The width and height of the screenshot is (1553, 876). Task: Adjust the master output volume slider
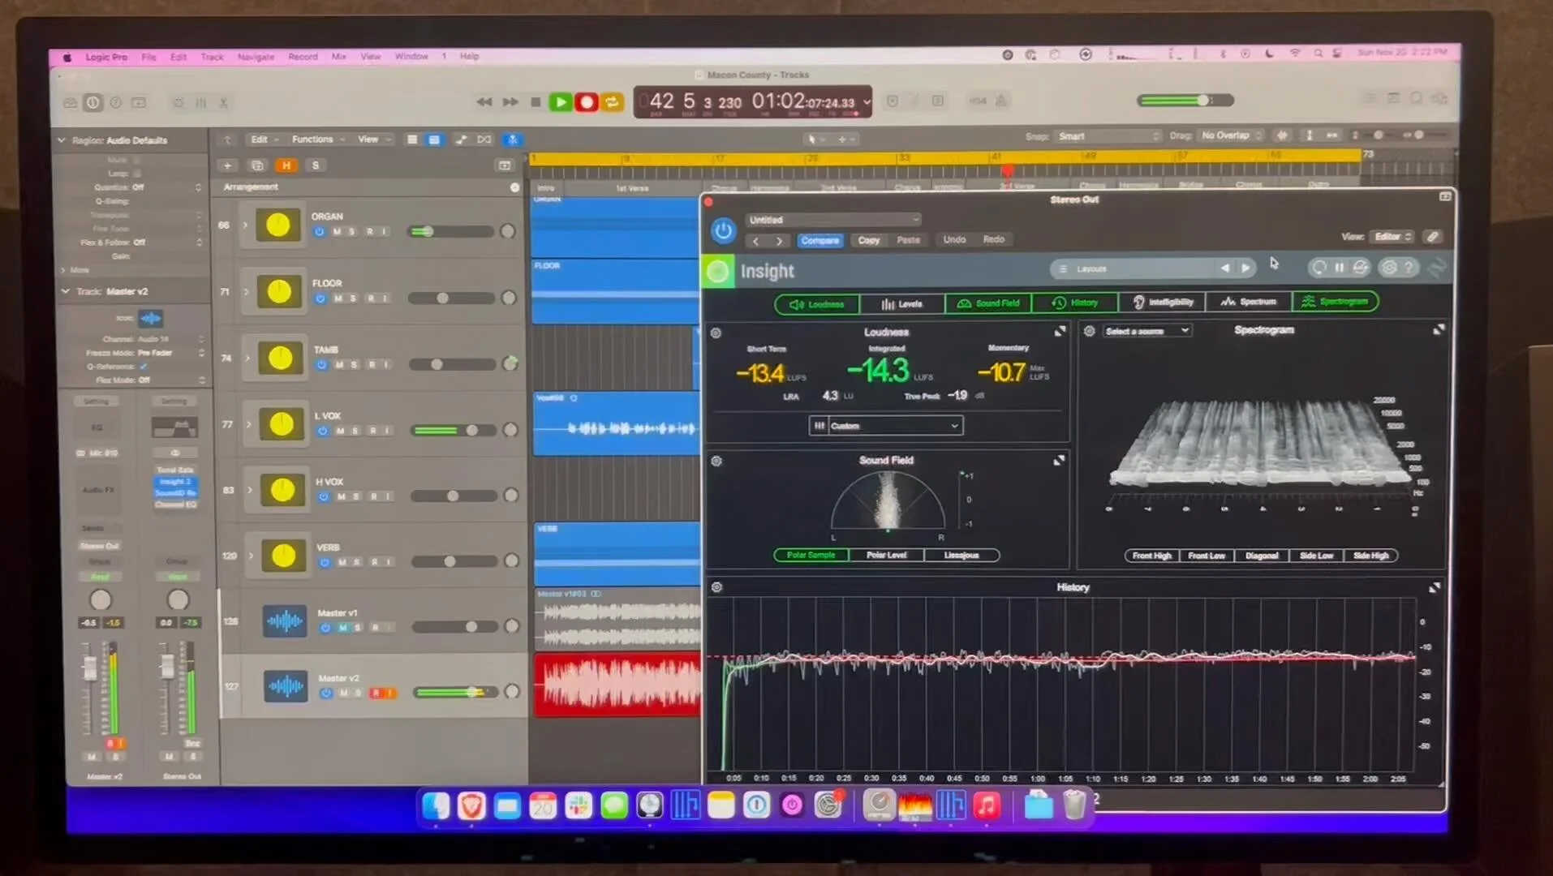(x=1185, y=101)
